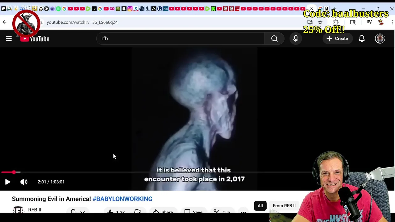The image size is (395, 222).
Task: Like the video showing 1.3K
Action: click(116, 212)
